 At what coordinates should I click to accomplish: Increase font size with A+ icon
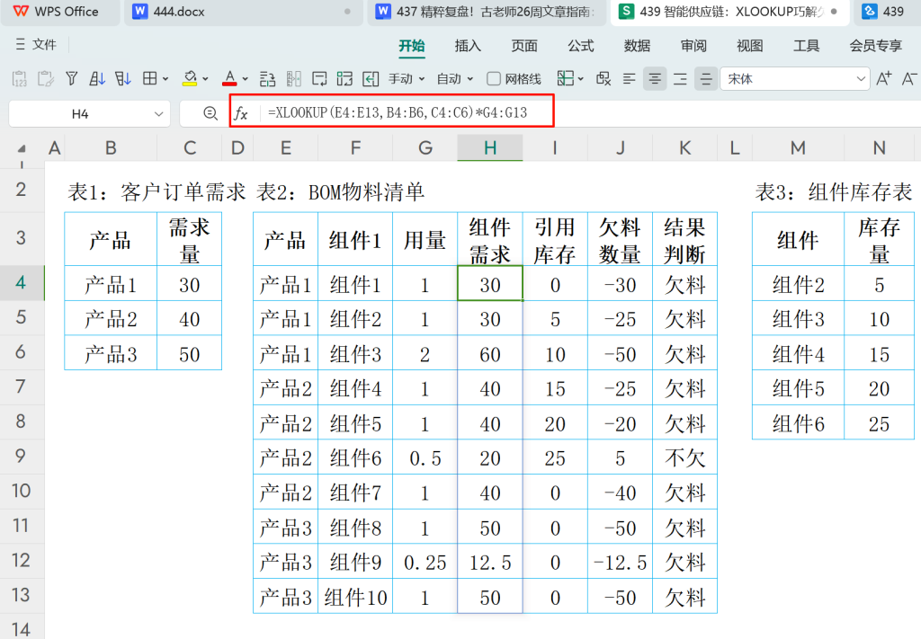tap(883, 78)
